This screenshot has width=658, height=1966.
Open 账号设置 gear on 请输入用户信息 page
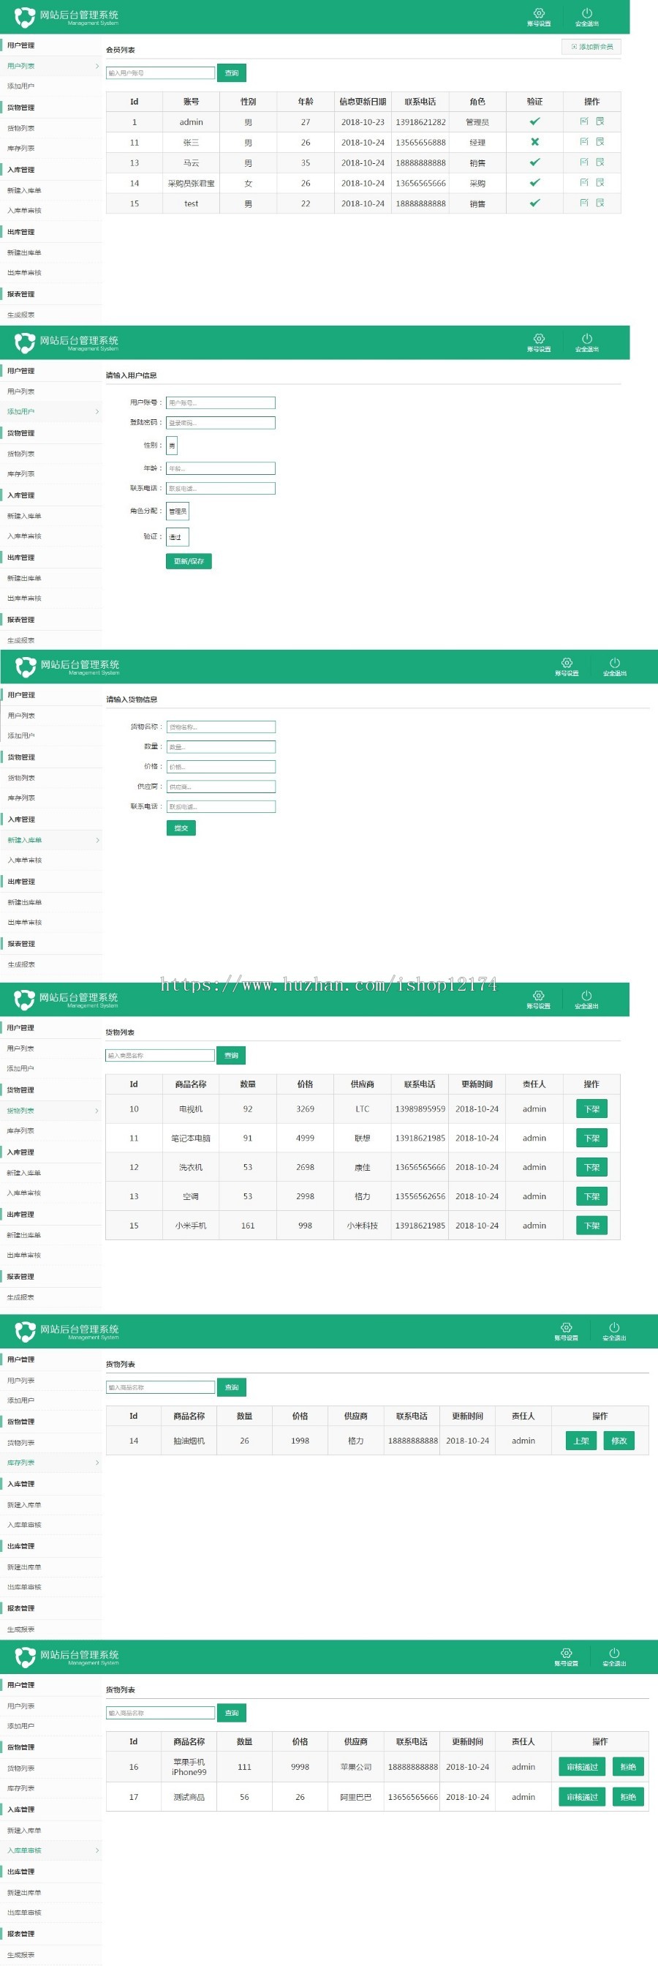click(x=538, y=338)
